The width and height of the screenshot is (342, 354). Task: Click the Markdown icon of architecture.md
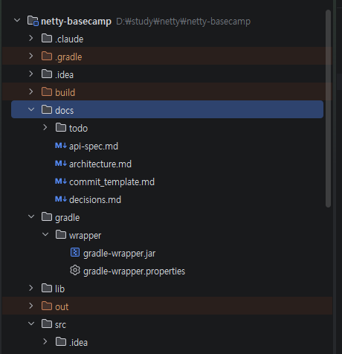click(x=61, y=164)
